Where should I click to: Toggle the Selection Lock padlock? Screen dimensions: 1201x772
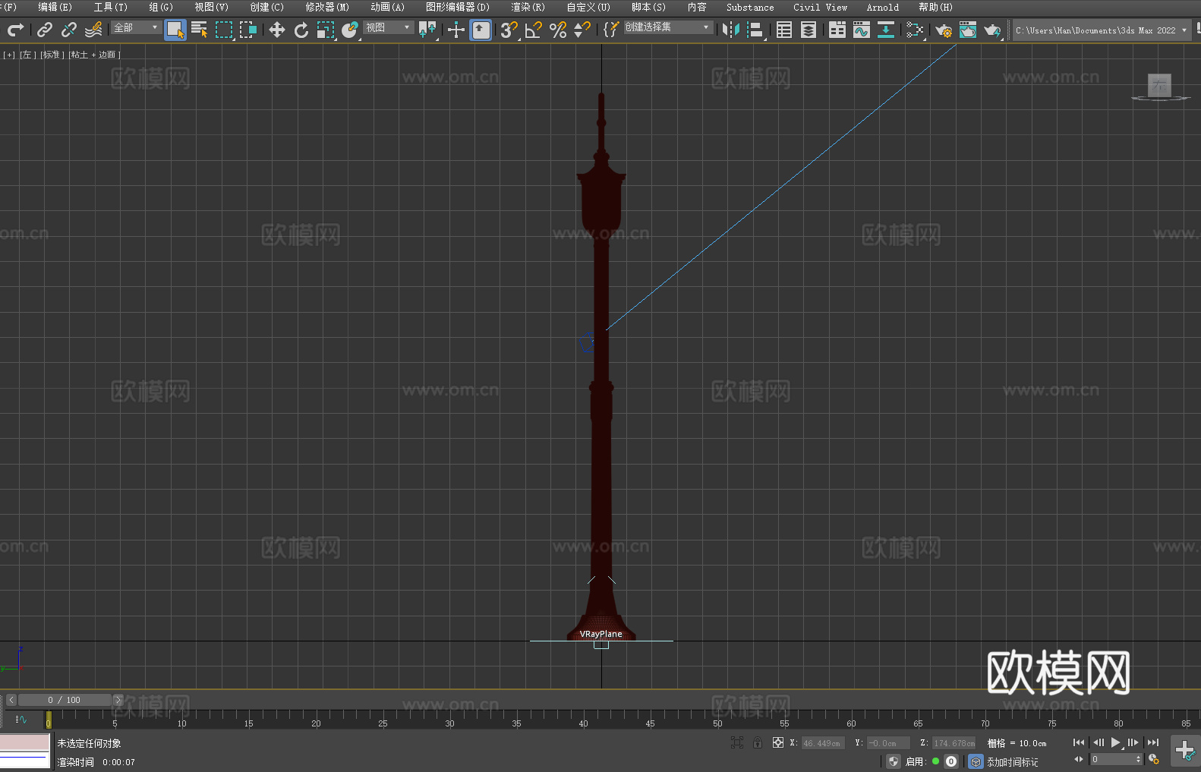(x=758, y=742)
